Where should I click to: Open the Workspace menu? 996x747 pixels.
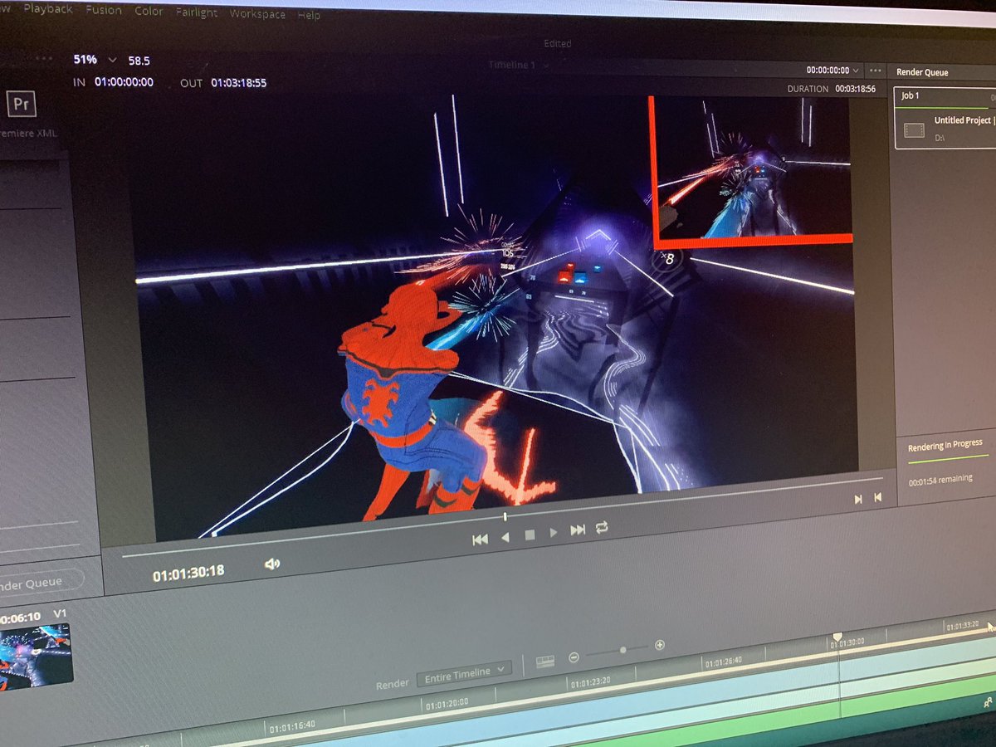click(x=257, y=14)
